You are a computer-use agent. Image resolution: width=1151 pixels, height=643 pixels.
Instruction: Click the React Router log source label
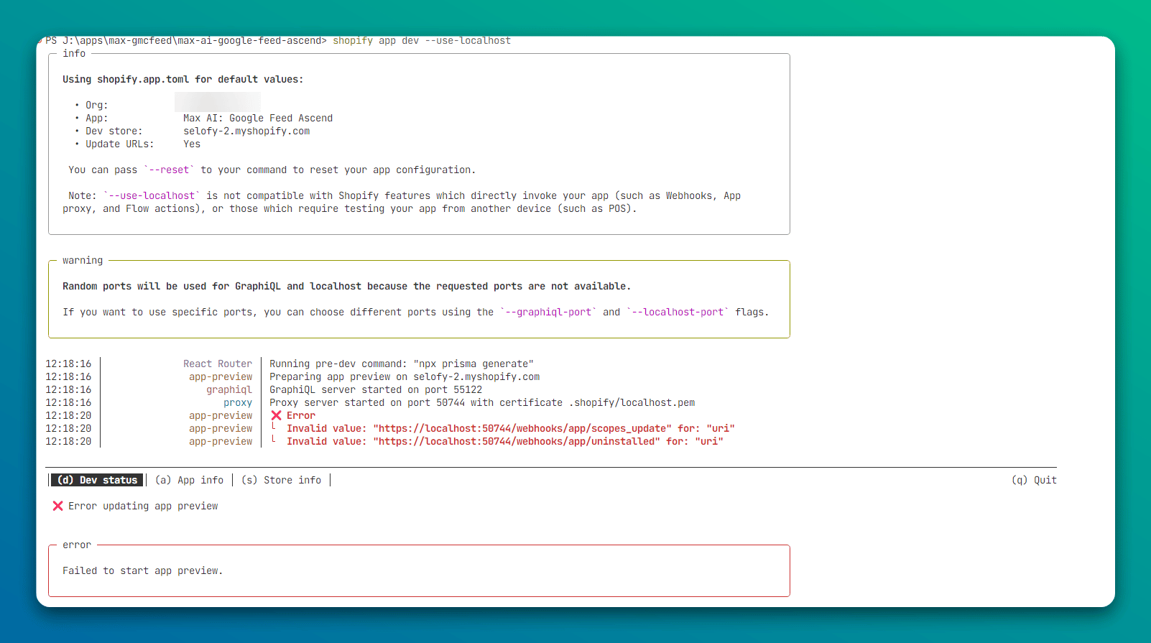(x=218, y=364)
